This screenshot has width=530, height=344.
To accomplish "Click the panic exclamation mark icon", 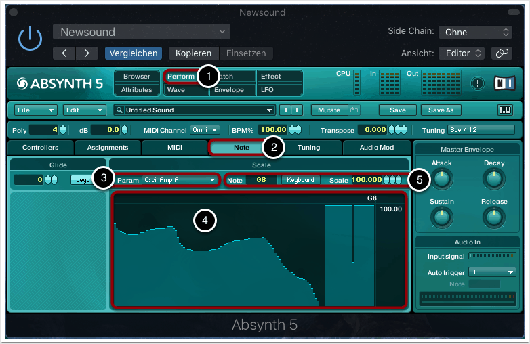I will [x=478, y=83].
